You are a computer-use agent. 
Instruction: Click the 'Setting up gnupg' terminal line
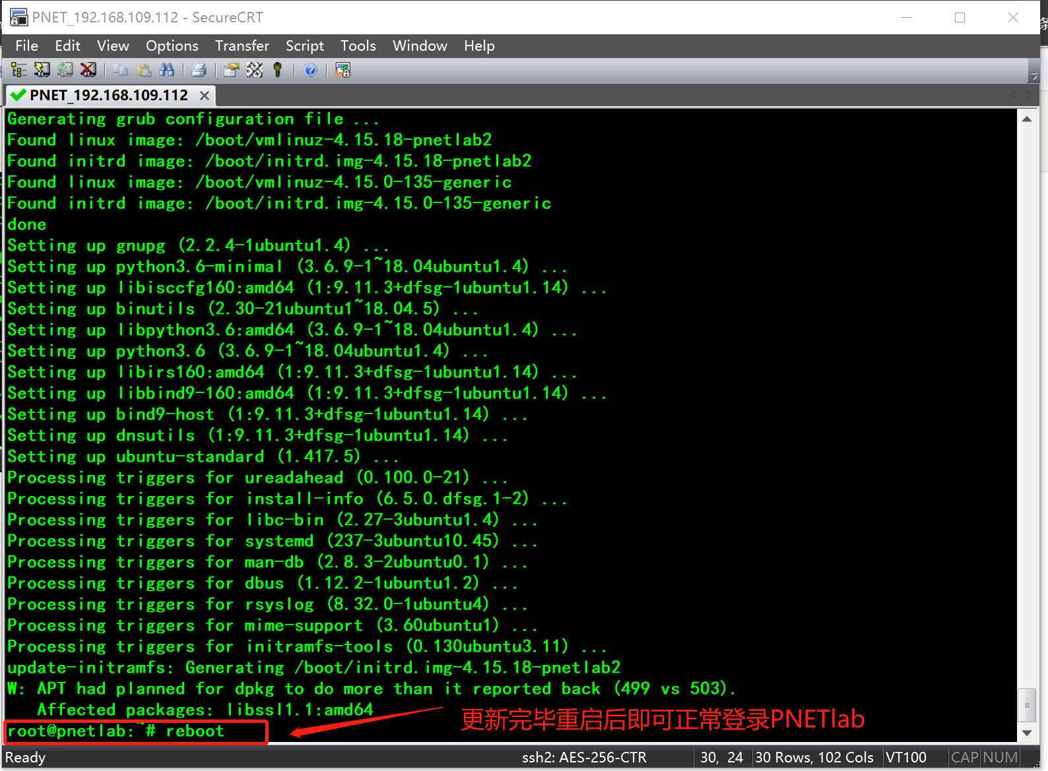(x=198, y=245)
